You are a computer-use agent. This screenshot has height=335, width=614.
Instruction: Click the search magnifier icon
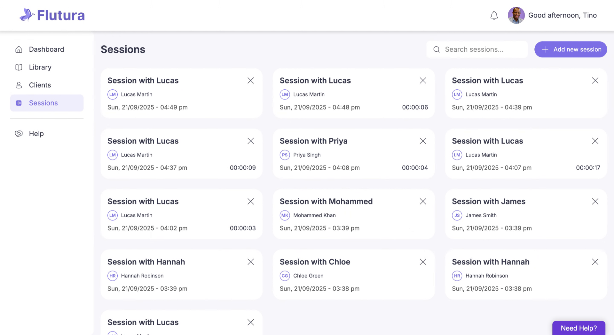click(437, 49)
